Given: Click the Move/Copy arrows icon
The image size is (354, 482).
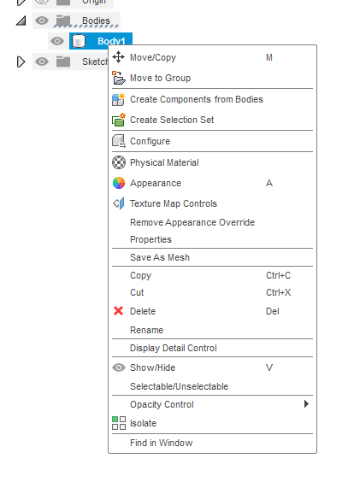Looking at the screenshot, I should (118, 57).
